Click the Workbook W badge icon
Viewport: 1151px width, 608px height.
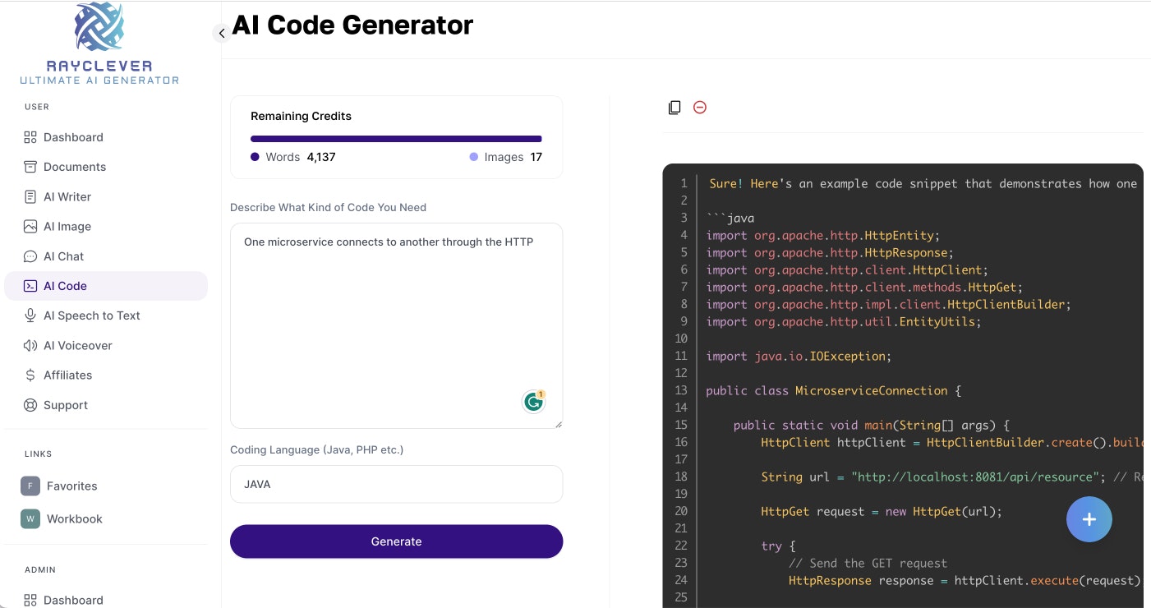tap(30, 519)
